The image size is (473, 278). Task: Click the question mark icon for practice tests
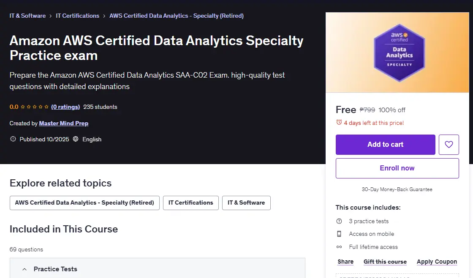(x=339, y=221)
